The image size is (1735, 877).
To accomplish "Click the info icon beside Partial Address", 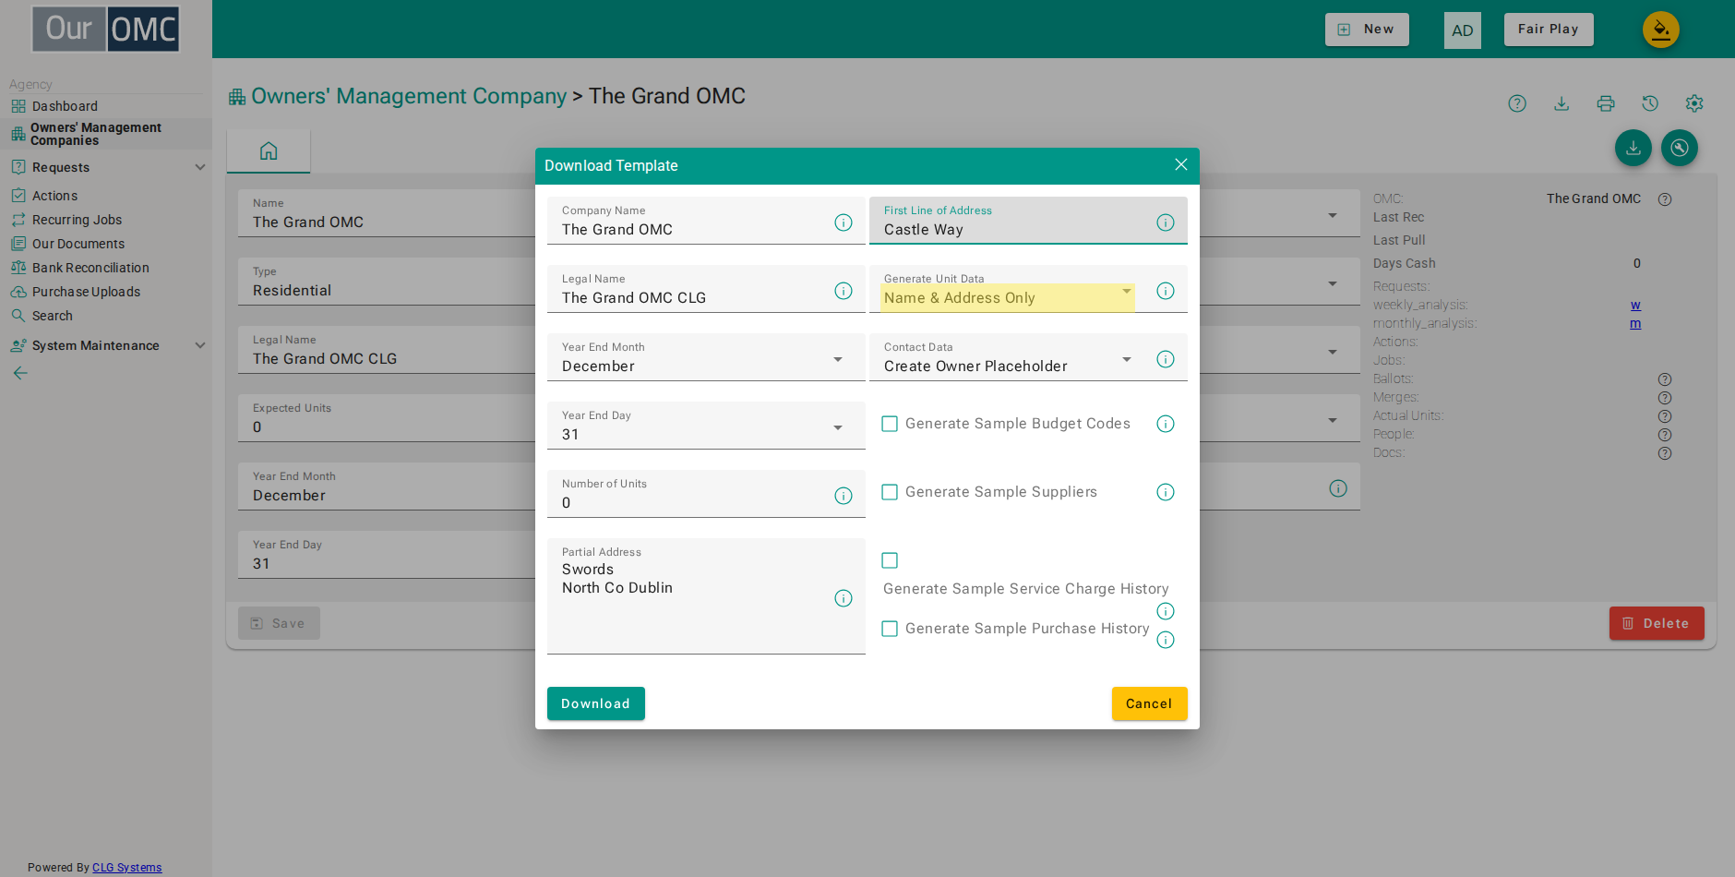I will pos(844,598).
